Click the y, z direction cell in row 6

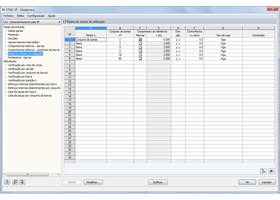click(178, 59)
